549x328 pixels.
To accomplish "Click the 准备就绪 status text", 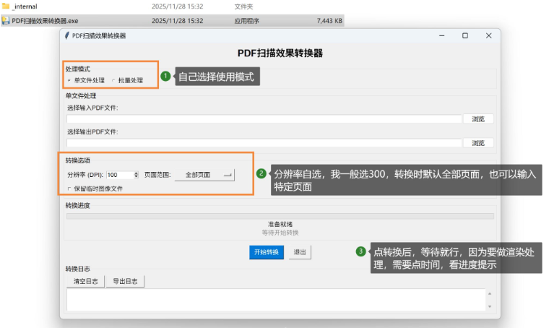I will pyautogui.click(x=280, y=224).
